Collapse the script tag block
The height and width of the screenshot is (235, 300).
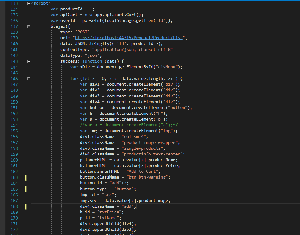tap(29, 3)
